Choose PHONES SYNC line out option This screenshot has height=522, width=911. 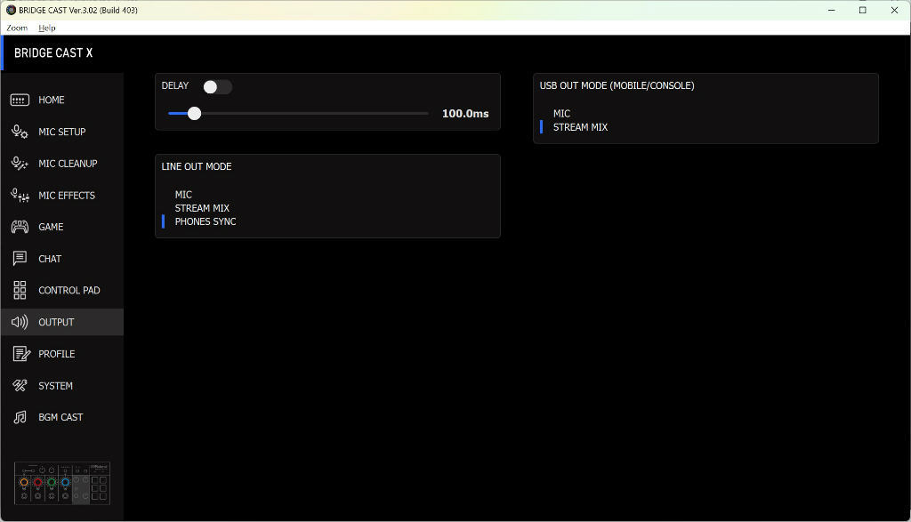206,221
